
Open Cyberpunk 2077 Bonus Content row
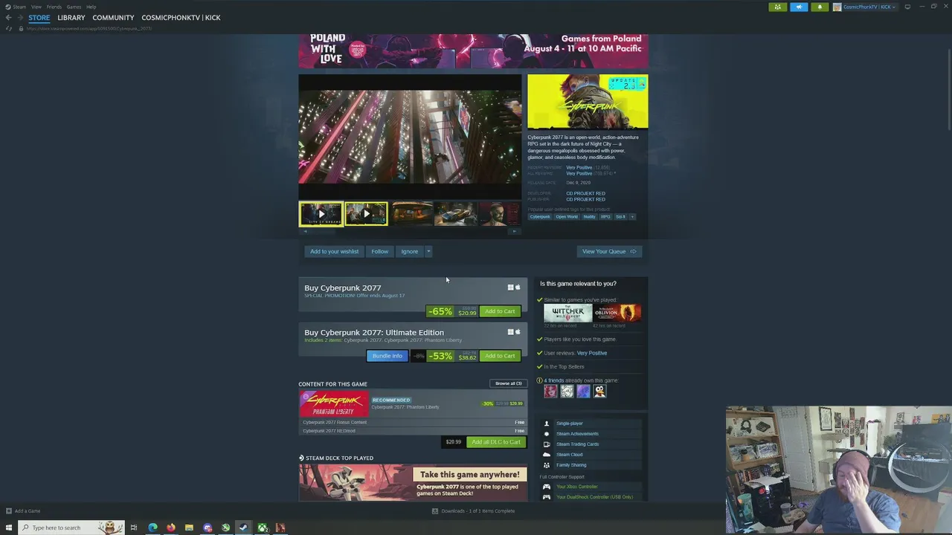tap(413, 422)
